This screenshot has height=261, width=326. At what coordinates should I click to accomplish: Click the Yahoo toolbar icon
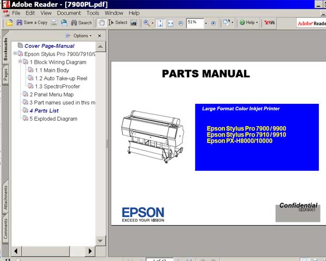click(x=269, y=22)
